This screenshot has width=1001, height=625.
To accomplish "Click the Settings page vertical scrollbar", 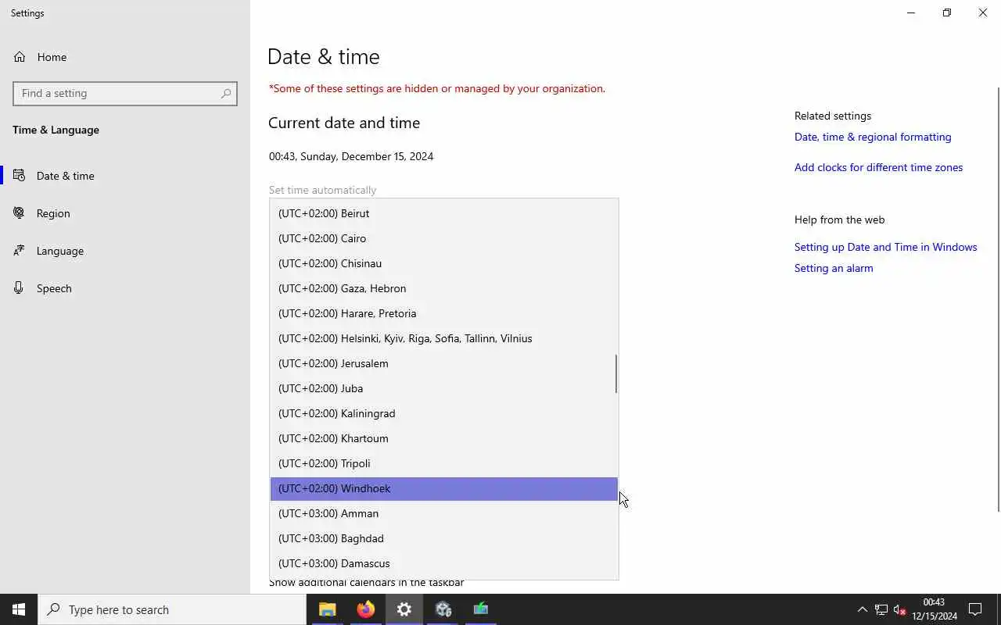I will pos(998,299).
